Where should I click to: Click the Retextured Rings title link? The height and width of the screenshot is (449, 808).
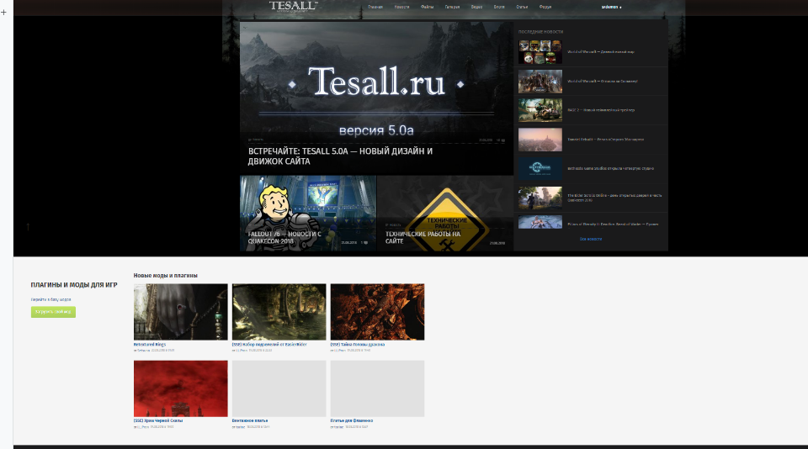[x=150, y=345]
